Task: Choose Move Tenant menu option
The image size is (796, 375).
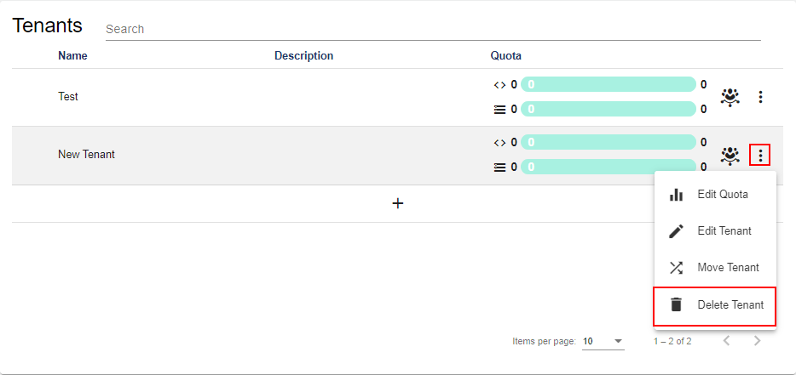Action: pyautogui.click(x=728, y=268)
